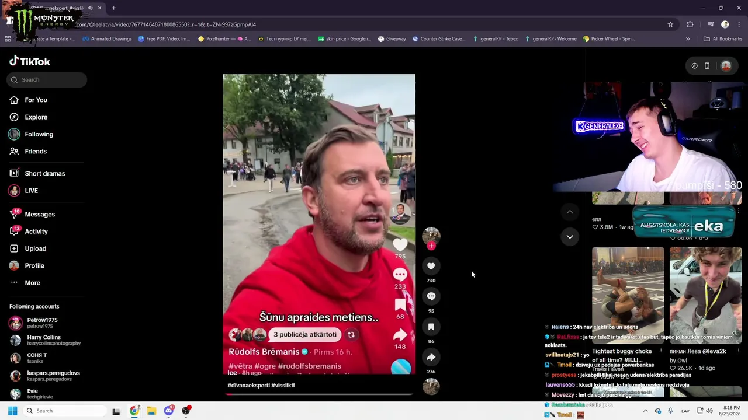Click the TikTok logo
The image size is (748, 420).
coord(29,61)
